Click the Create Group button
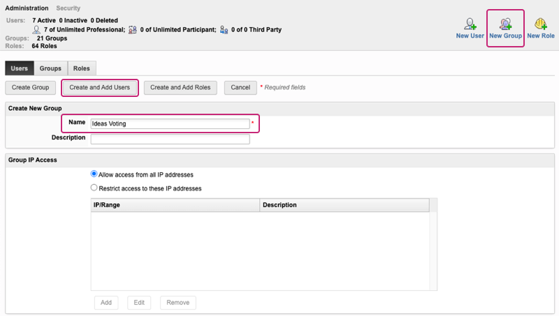The image size is (559, 316). [x=30, y=87]
